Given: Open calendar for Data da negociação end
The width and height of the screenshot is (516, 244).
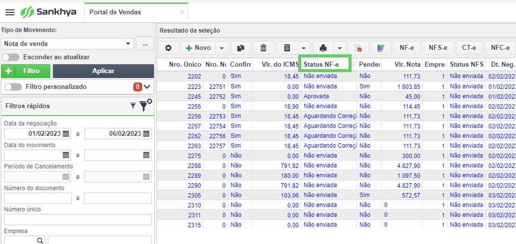Looking at the screenshot, I should coord(147,134).
